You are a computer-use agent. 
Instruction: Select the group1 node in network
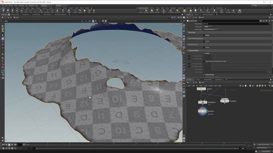203,111
